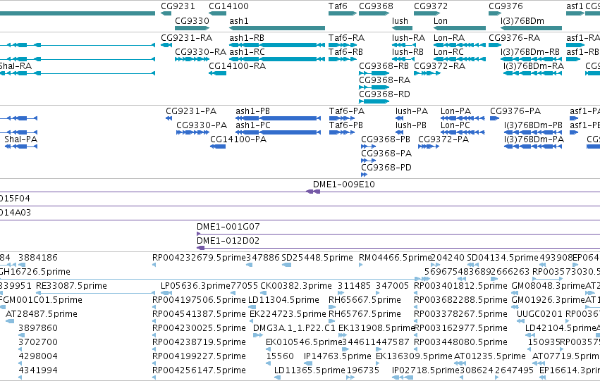Click EST LD11304.5prime

pyautogui.click(x=283, y=301)
